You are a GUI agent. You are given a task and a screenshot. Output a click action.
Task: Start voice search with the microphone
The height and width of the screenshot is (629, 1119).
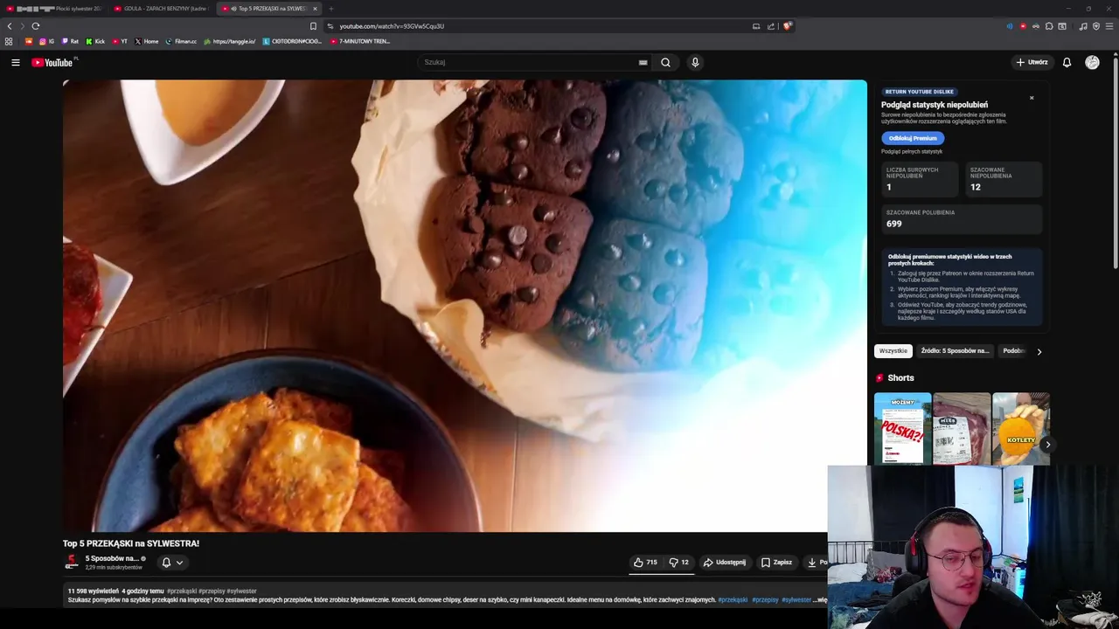(x=695, y=62)
